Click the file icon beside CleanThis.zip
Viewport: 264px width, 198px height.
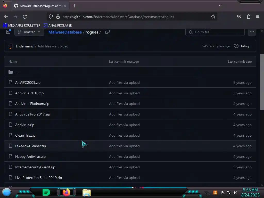click(11, 135)
